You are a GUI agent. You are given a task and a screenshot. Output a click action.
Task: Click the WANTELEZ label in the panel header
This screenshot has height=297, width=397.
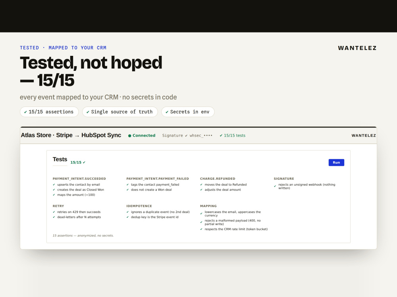click(x=364, y=135)
